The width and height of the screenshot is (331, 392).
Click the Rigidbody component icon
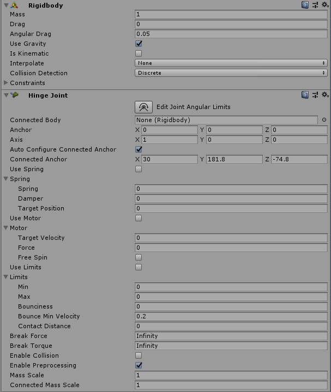[15, 5]
